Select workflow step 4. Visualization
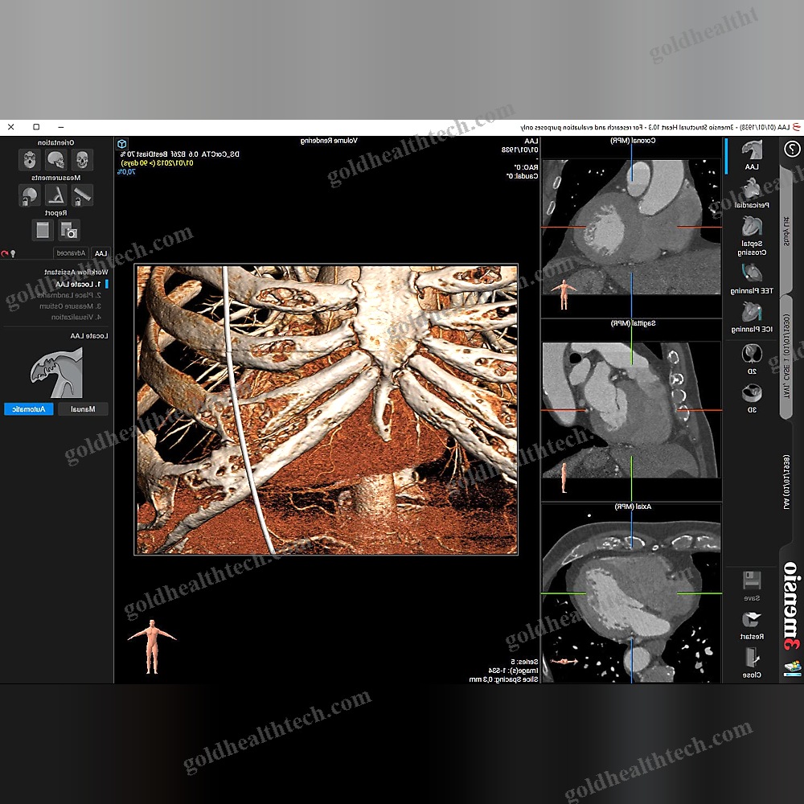The width and height of the screenshot is (804, 804). pos(76,318)
